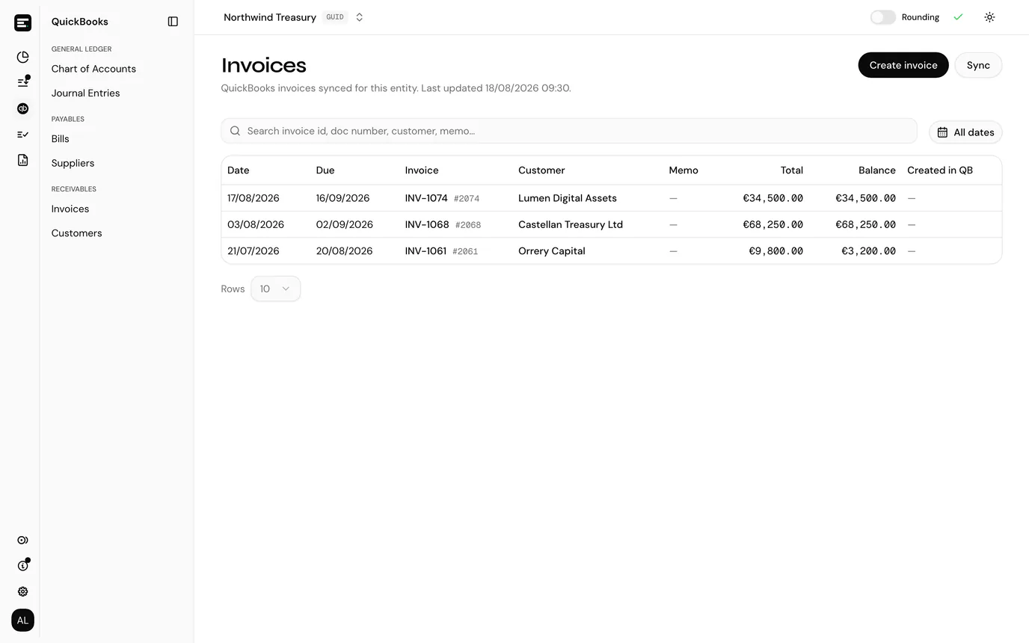Select Invoices in the sidebar
This screenshot has width=1029, height=643.
click(x=70, y=209)
